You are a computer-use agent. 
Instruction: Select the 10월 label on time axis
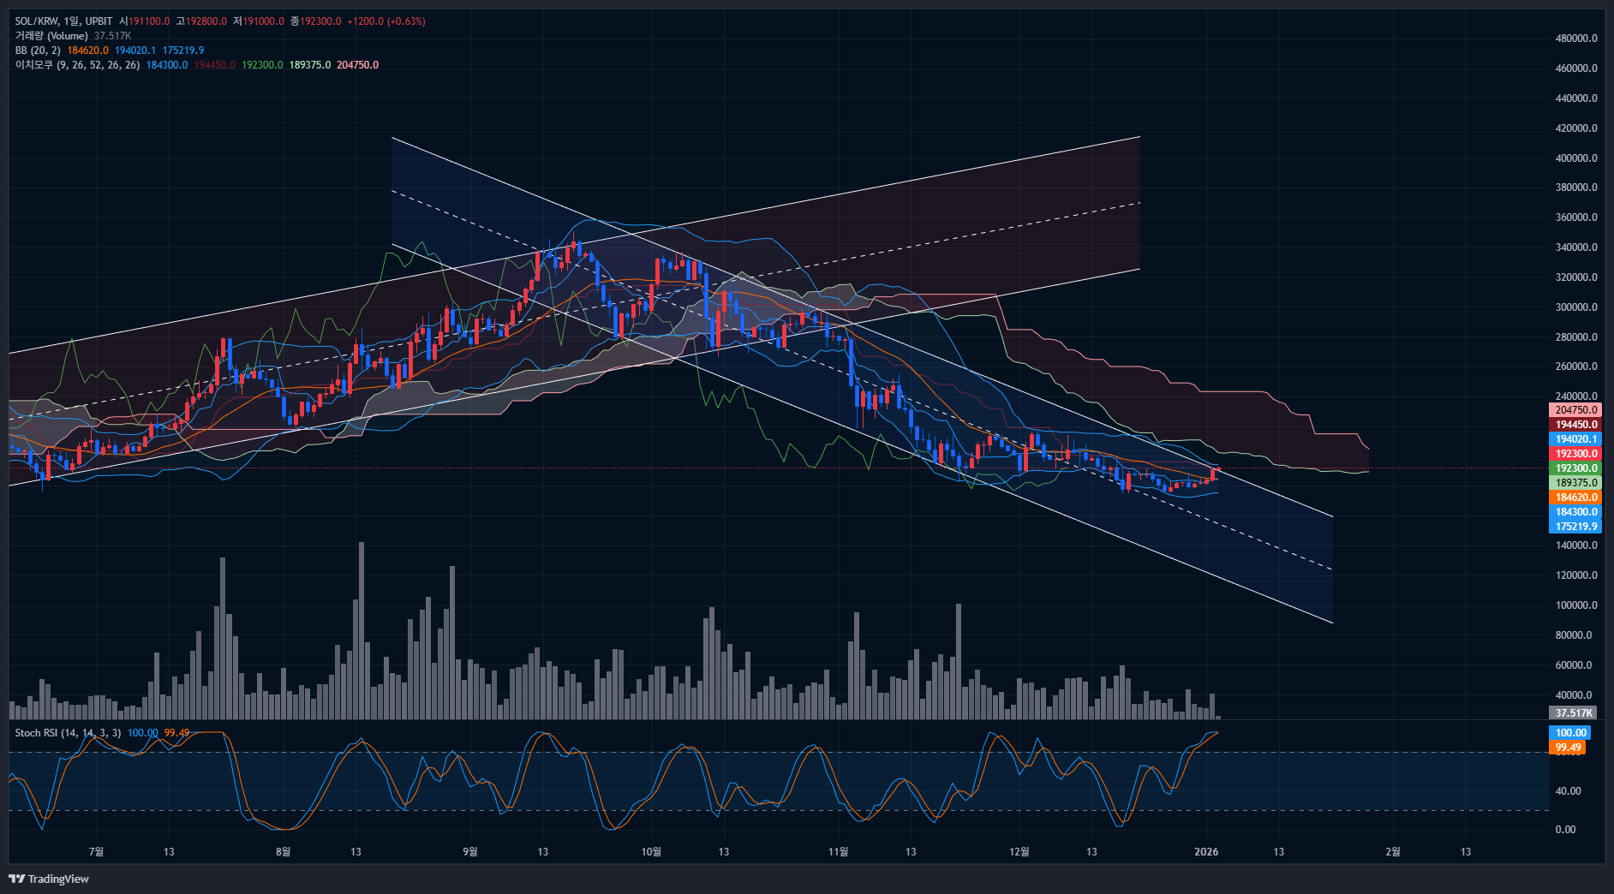pyautogui.click(x=651, y=852)
